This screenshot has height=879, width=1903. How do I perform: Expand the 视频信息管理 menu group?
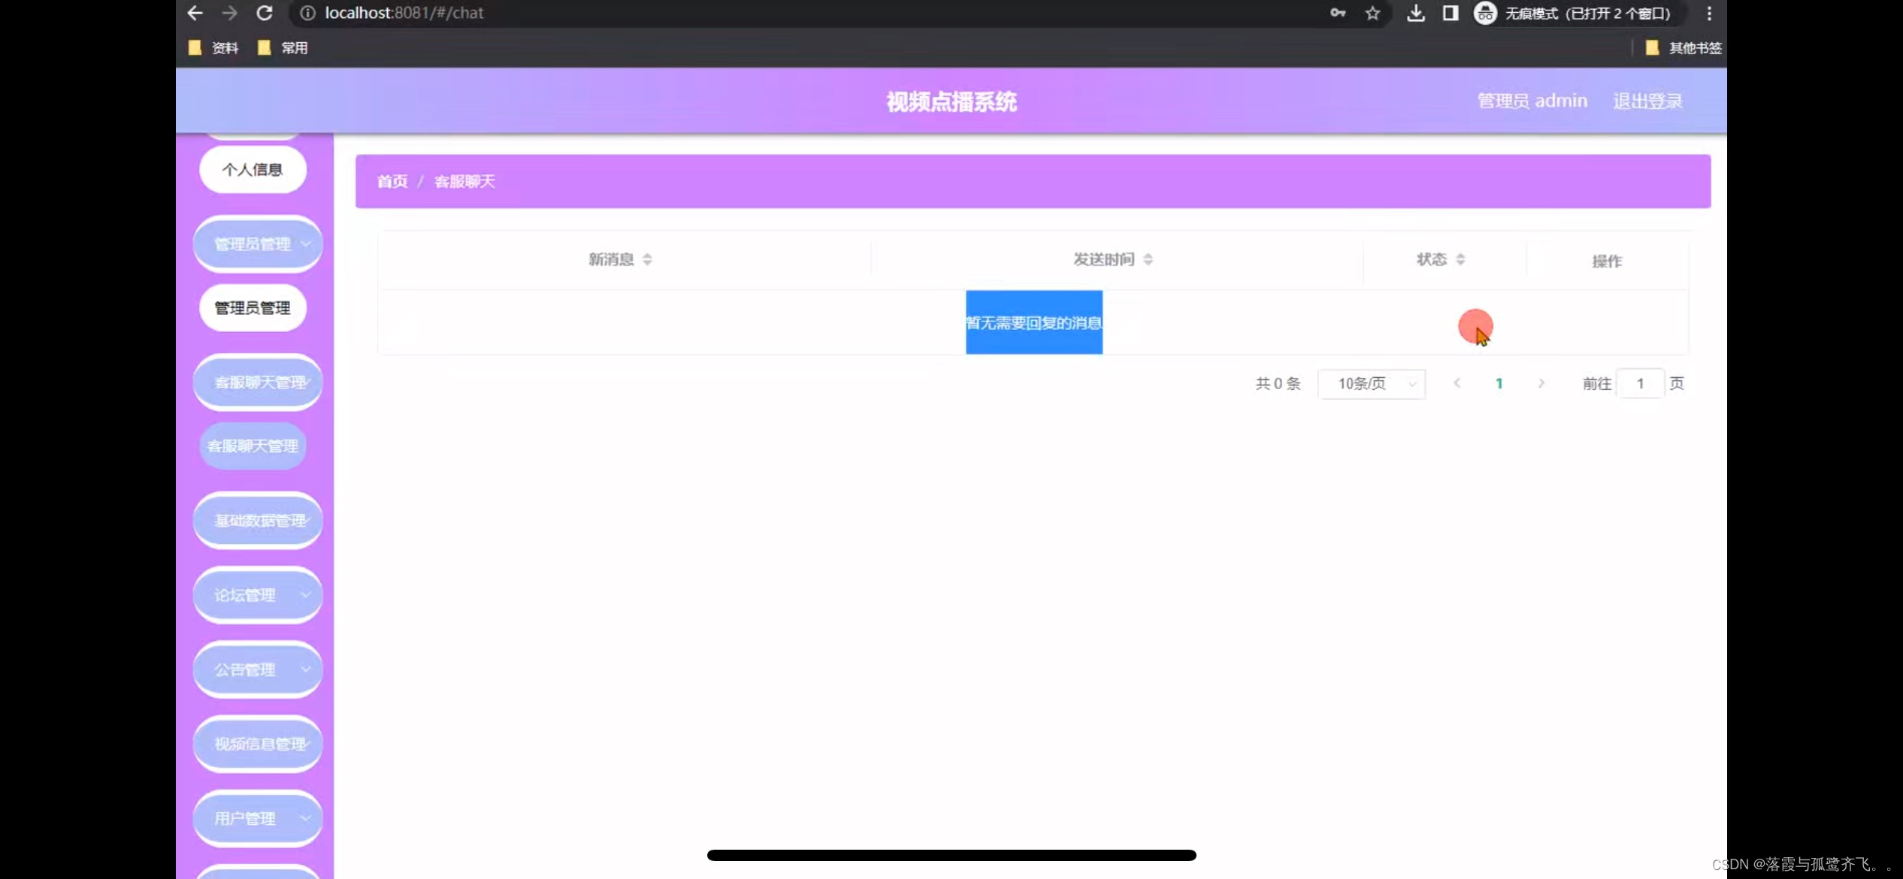(x=258, y=744)
